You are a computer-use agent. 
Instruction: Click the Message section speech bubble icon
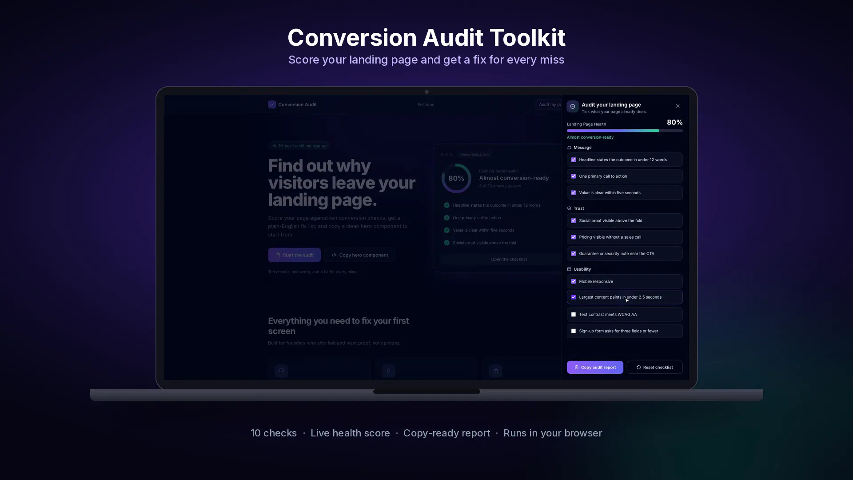point(569,148)
